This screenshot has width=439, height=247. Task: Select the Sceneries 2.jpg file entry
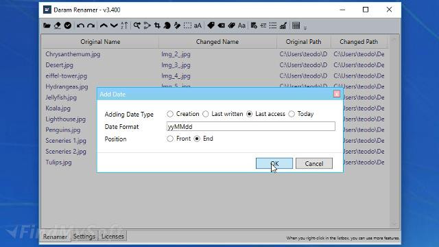pyautogui.click(x=66, y=152)
